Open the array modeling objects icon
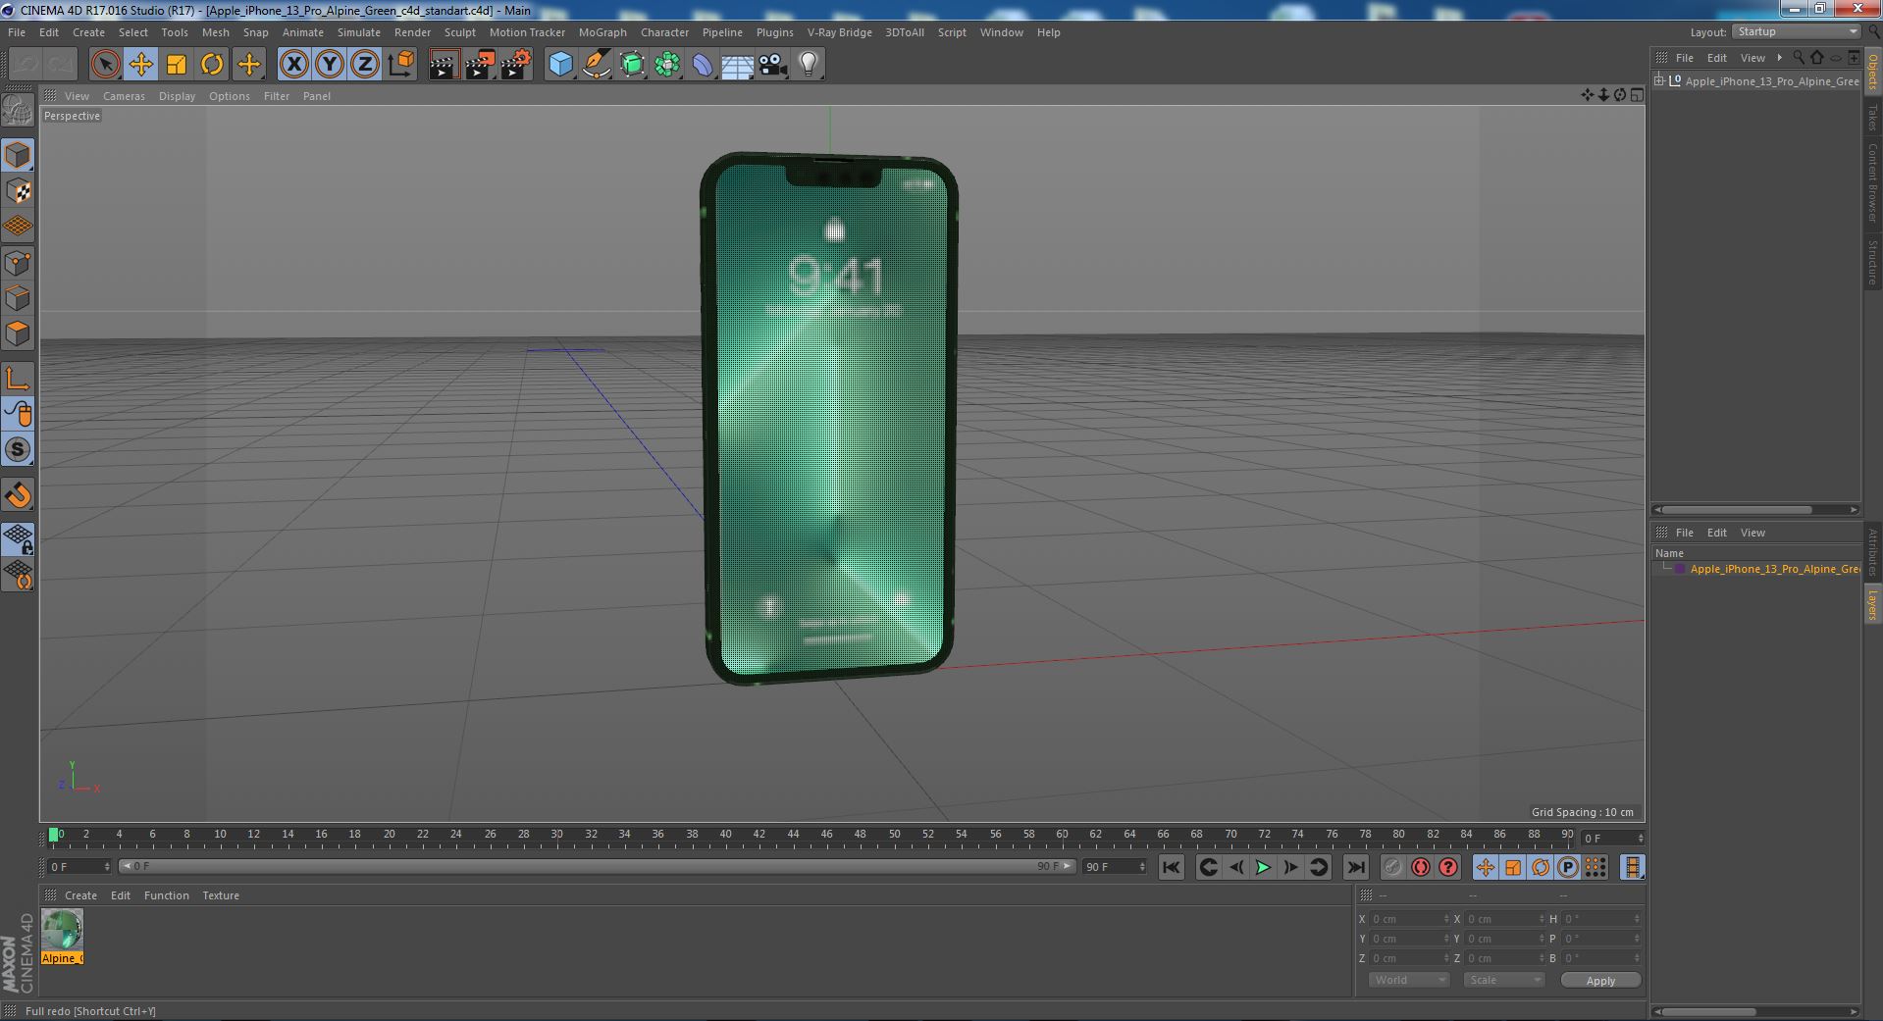 [x=667, y=65]
